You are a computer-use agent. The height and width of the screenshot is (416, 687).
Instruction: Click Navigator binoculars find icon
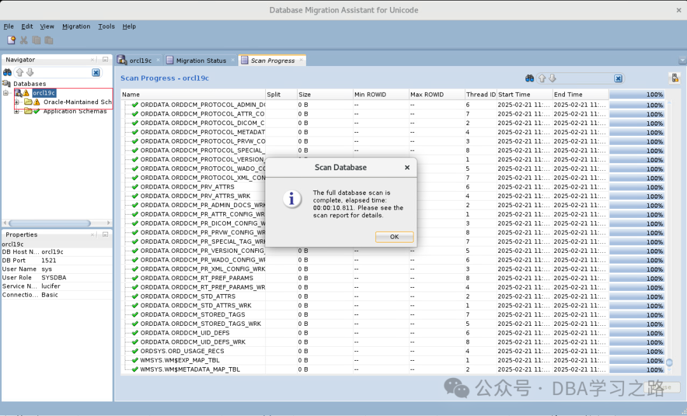[x=8, y=72]
